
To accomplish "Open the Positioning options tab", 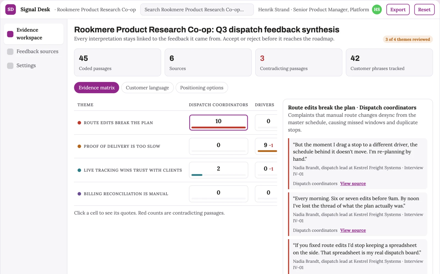I will click(x=202, y=88).
